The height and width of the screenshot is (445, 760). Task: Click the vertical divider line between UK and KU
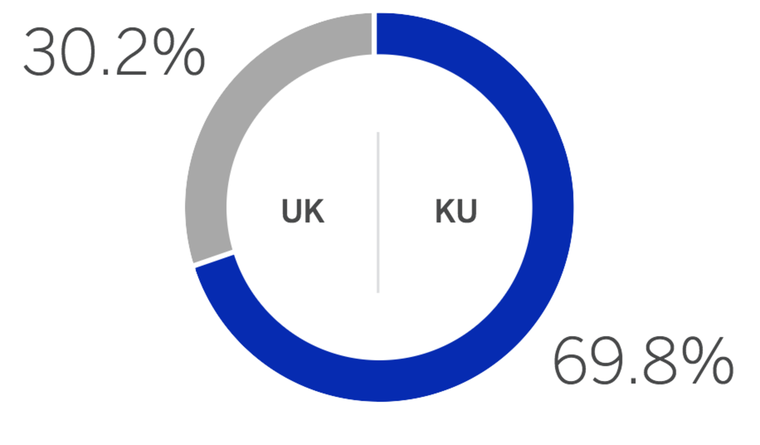(378, 212)
